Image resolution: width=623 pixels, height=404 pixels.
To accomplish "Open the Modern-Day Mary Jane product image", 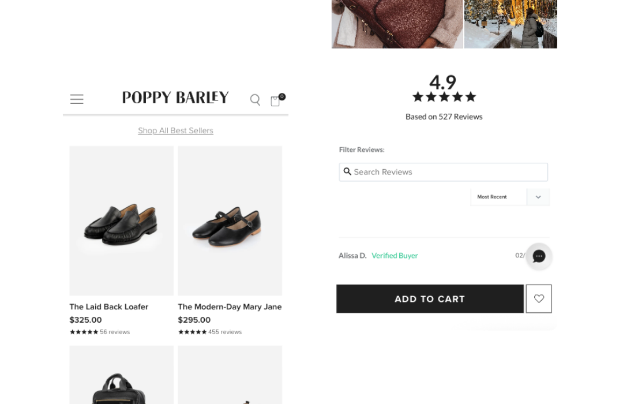I will point(230,220).
